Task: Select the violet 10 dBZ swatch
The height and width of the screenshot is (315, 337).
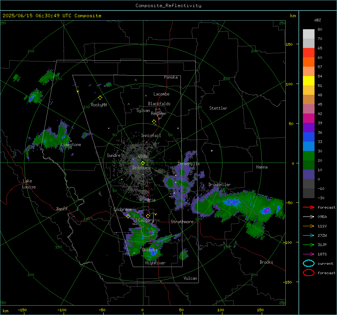Action: (x=309, y=175)
